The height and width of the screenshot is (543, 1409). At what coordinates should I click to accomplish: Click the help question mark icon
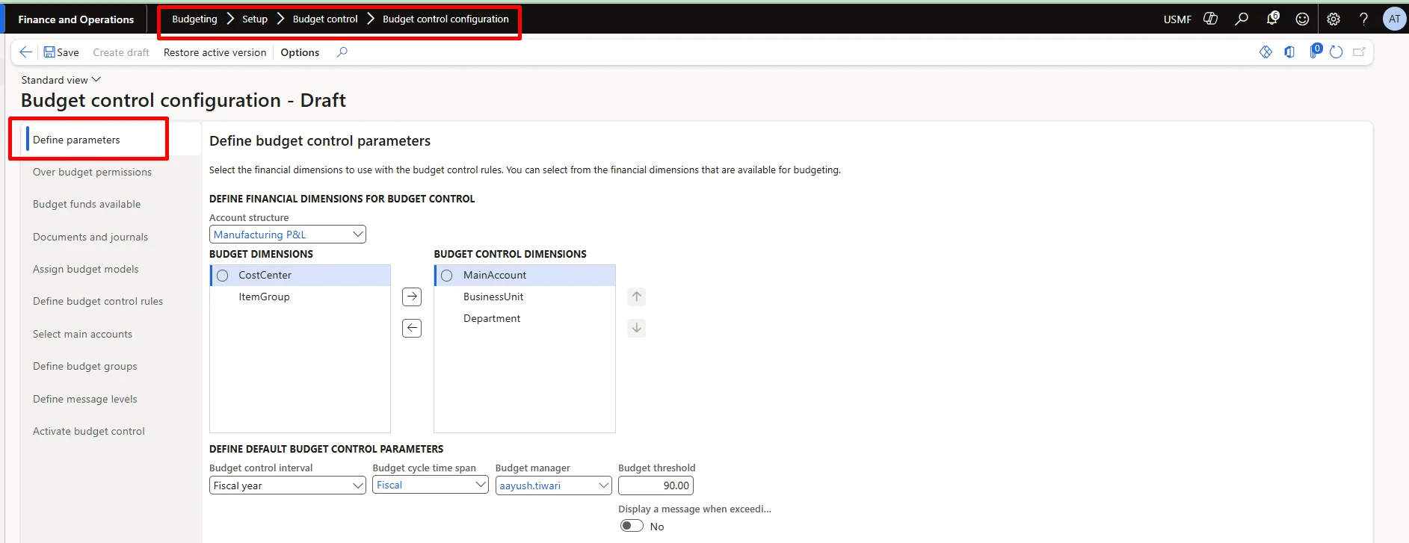[x=1364, y=19]
